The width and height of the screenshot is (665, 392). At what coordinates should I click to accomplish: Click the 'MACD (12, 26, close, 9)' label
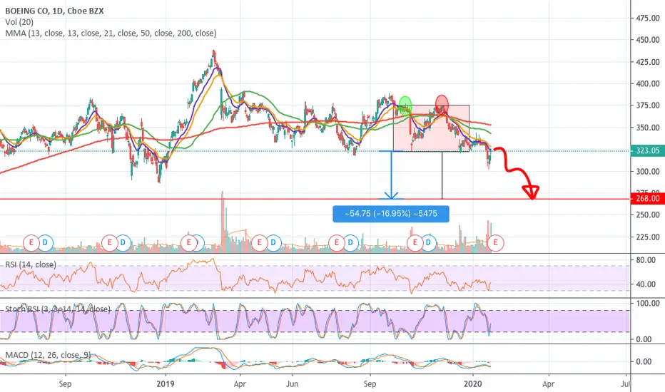(x=48, y=355)
